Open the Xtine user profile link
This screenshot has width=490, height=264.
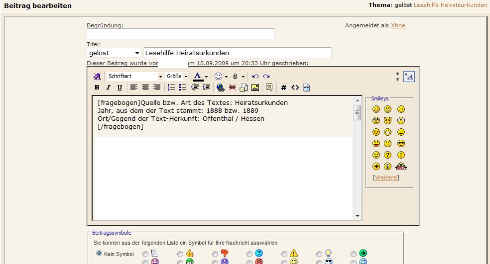coord(398,25)
